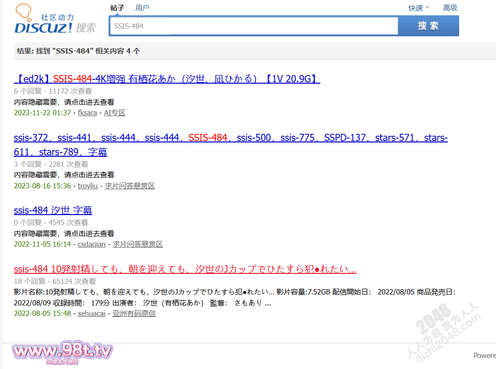
Task: Open the 【ed2k】 4K增强 result title
Action: (167, 79)
